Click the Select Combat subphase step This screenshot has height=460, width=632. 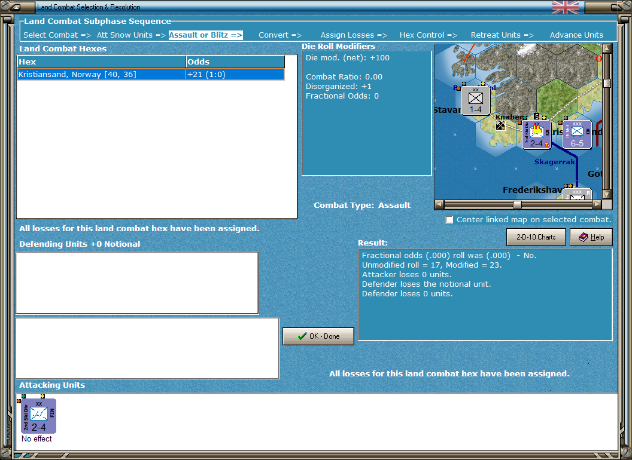point(57,35)
